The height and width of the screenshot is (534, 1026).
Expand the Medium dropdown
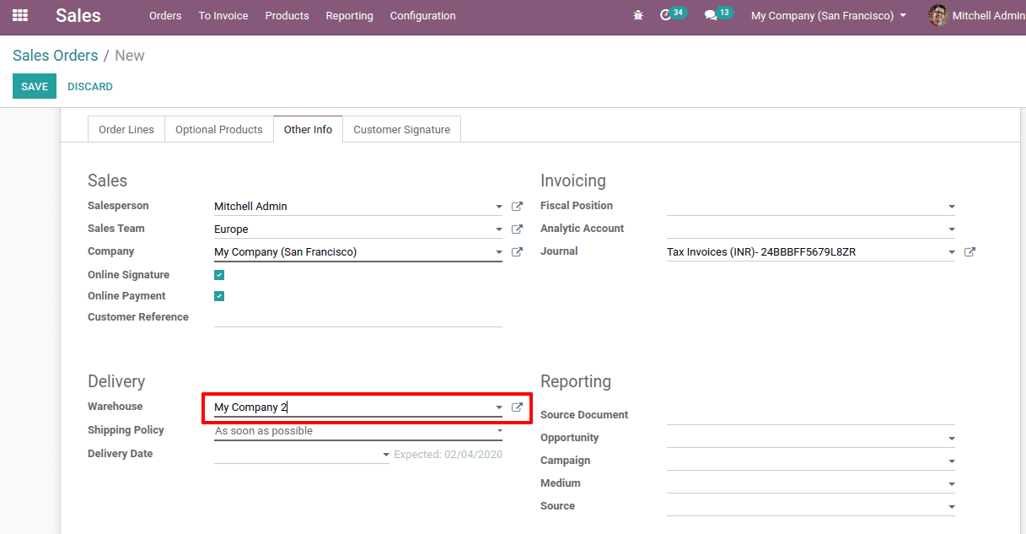(951, 484)
